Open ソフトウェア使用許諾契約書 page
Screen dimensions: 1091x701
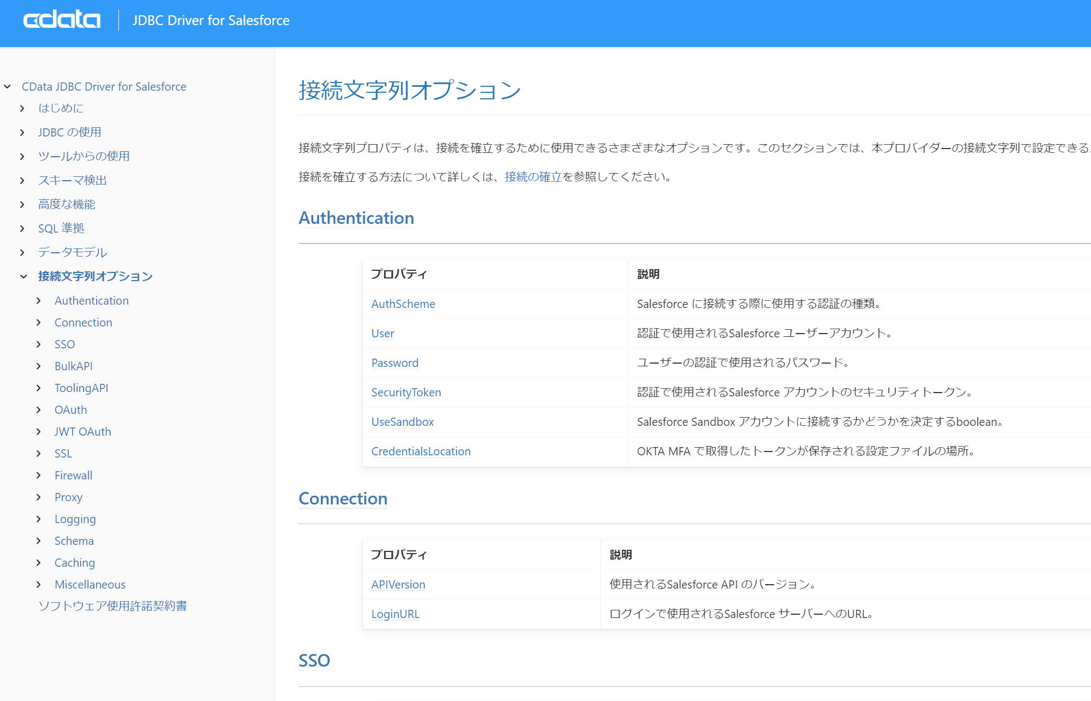[x=112, y=606]
